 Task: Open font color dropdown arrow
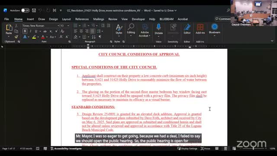[x=47, y=37]
